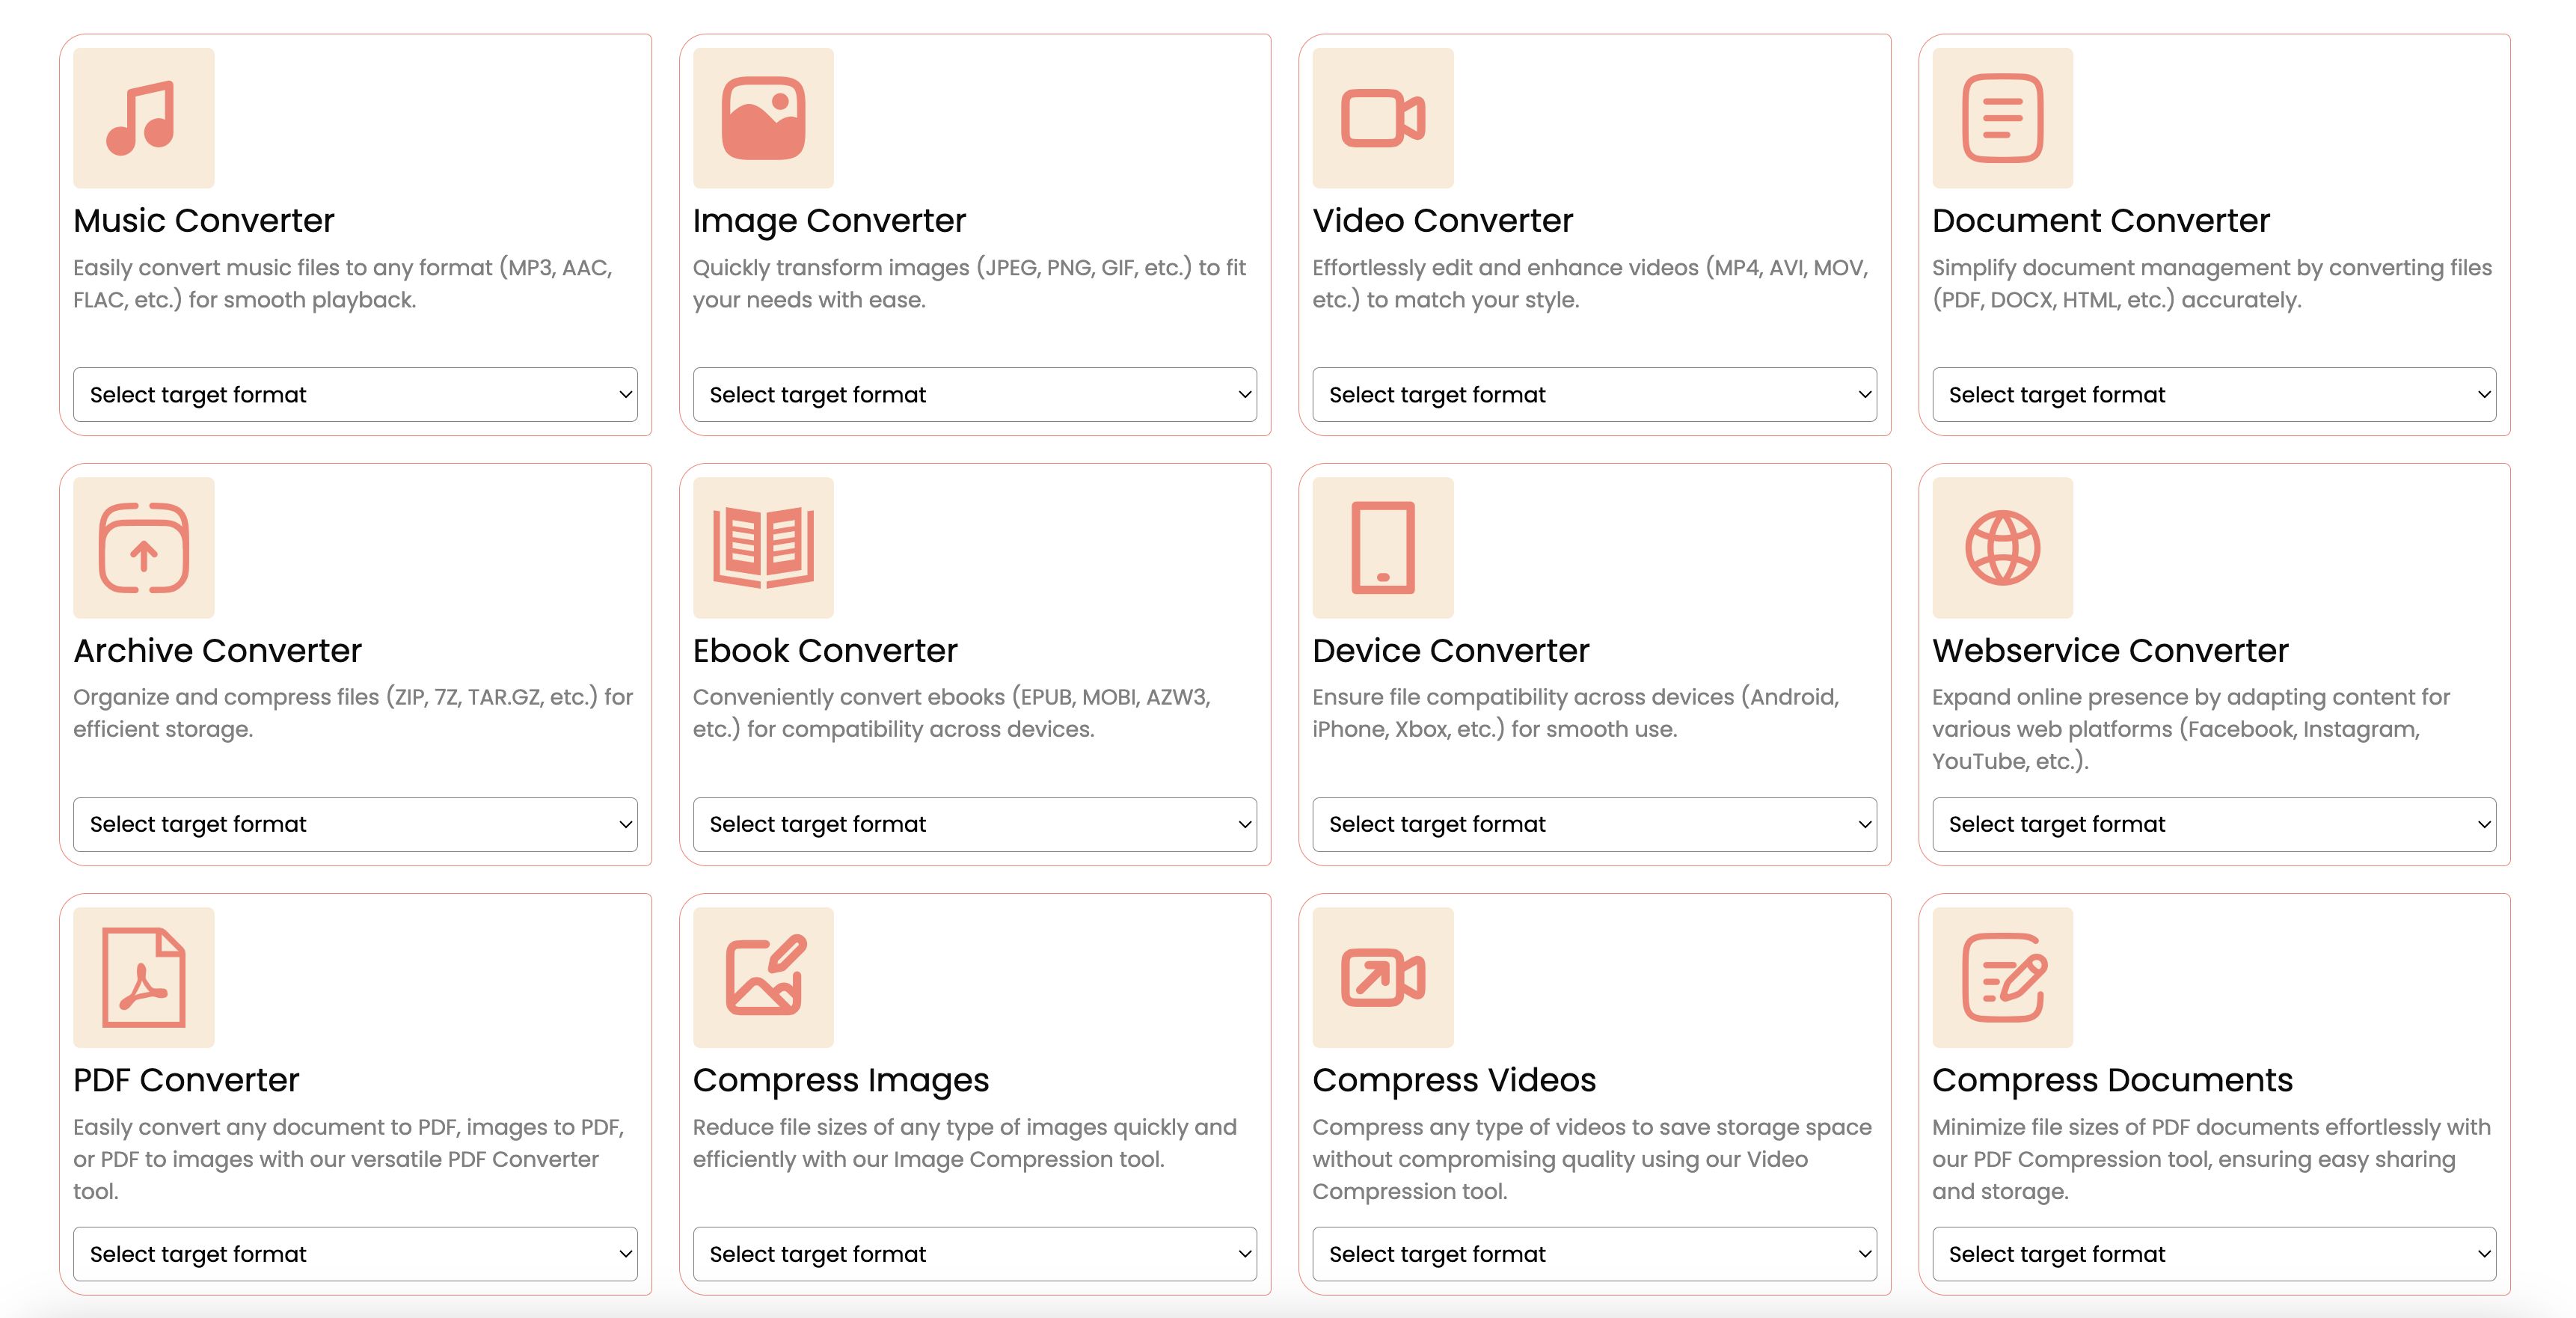Open Compress Images target format dropdown
Screen dimensions: 2576x1318
tap(975, 1254)
